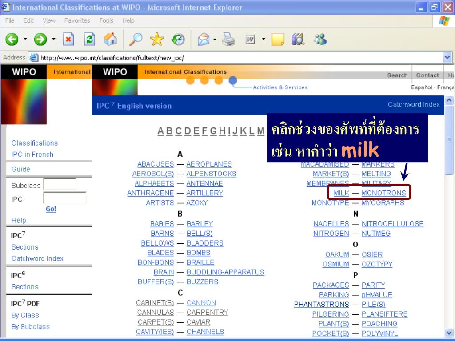Click the Contact link in header
Viewport: 455px width, 341px height.
click(x=427, y=75)
